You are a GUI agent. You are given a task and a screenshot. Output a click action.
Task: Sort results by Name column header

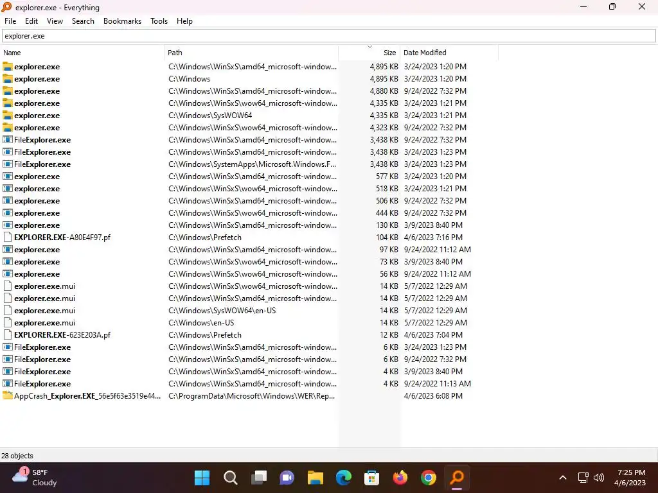pos(82,53)
